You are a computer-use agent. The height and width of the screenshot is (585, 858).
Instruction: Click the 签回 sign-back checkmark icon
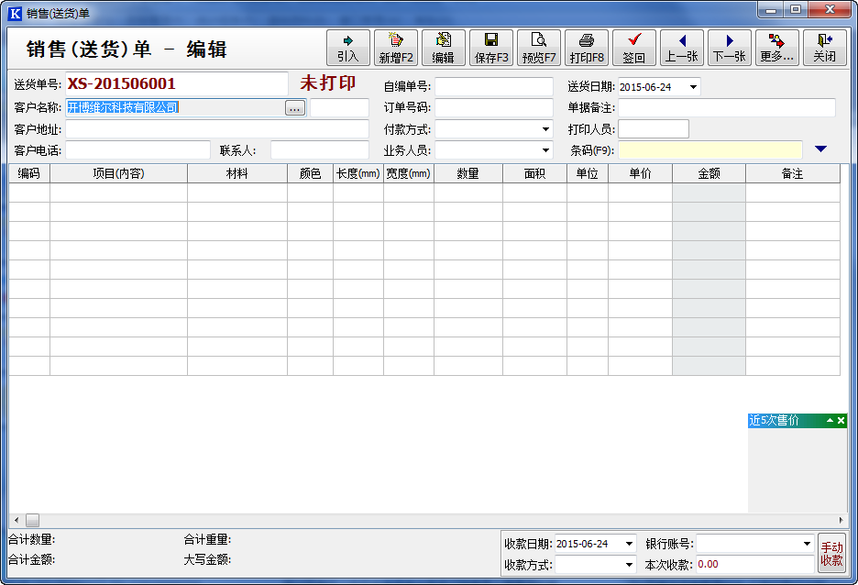(634, 48)
